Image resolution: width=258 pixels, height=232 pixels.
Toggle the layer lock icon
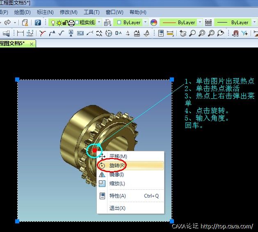[x=65, y=23]
